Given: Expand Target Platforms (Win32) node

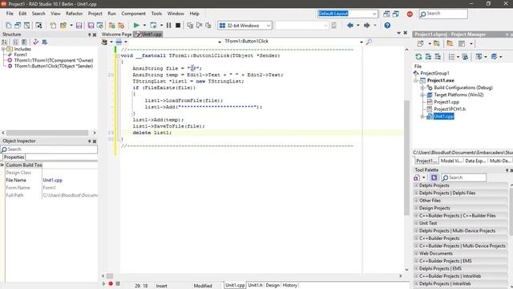Looking at the screenshot, I should coord(422,95).
